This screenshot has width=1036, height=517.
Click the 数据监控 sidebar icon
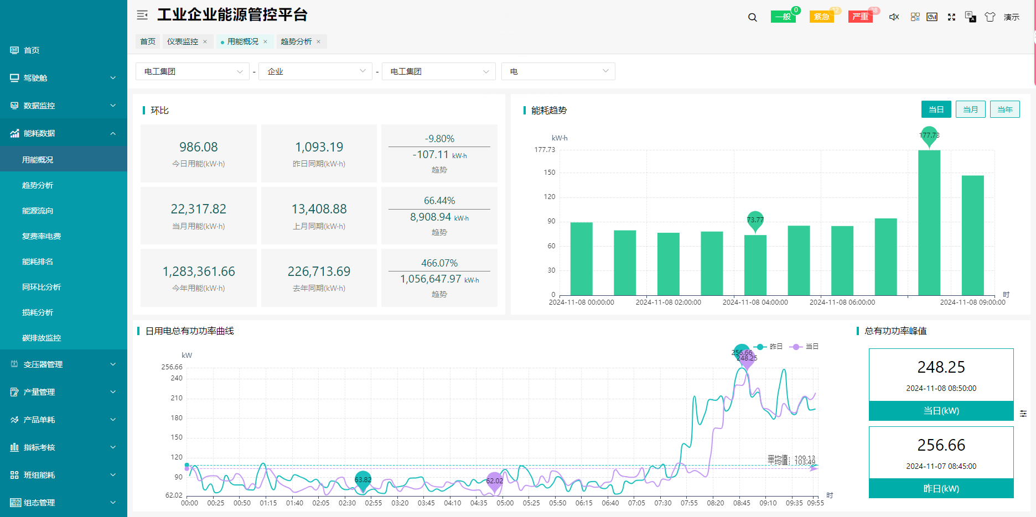pyautogui.click(x=14, y=106)
